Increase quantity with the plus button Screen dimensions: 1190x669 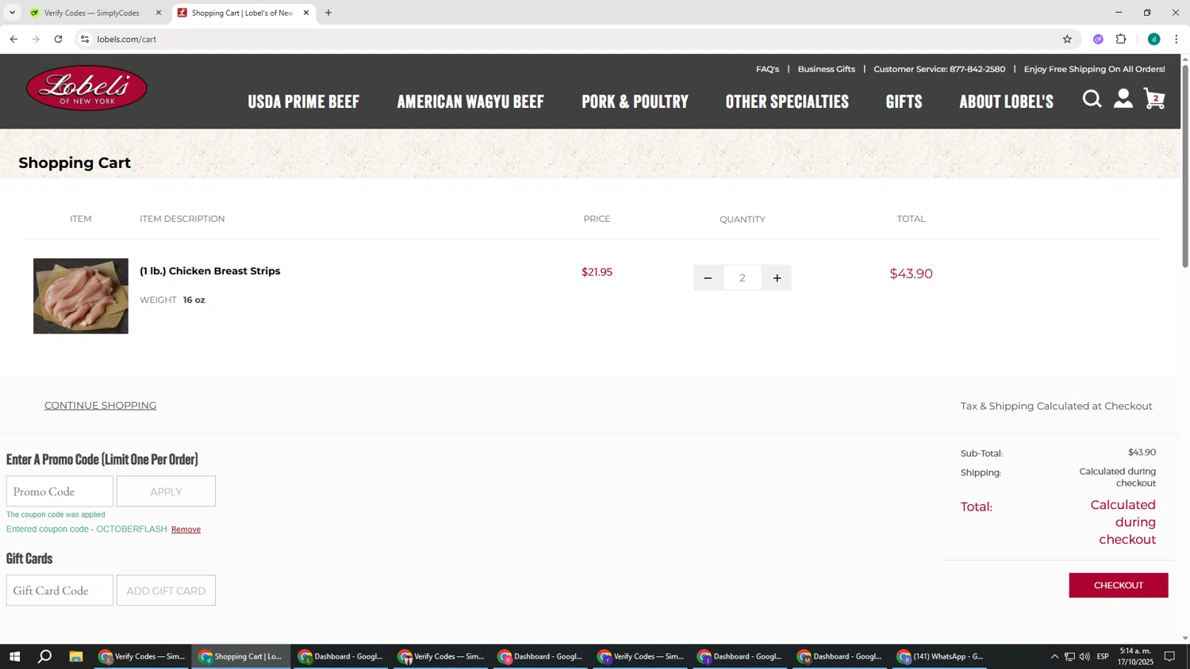click(x=777, y=277)
